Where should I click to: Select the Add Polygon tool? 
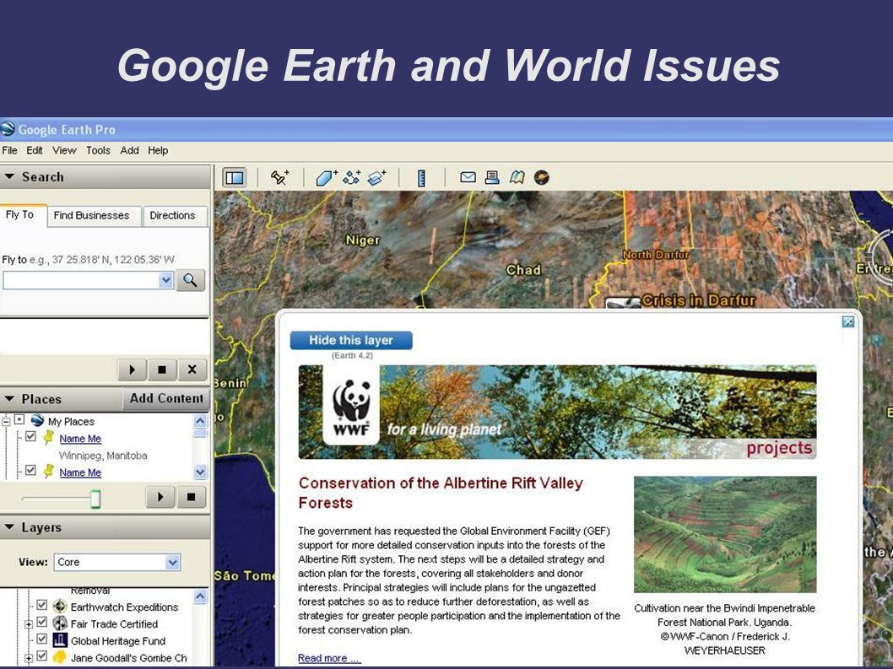[x=326, y=178]
